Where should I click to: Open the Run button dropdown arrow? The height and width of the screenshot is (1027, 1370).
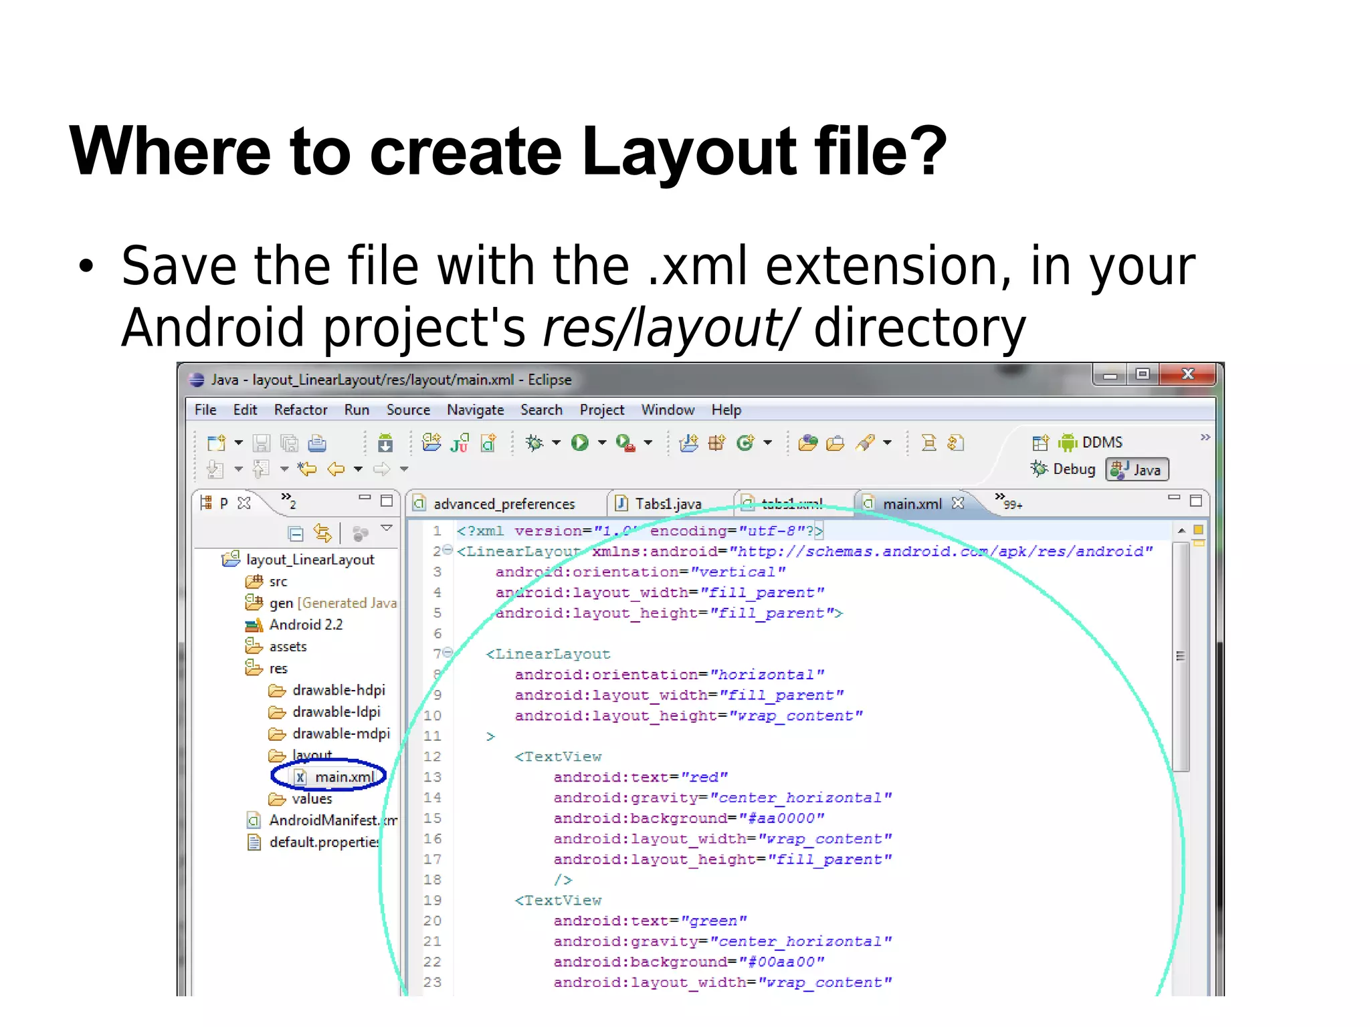click(602, 443)
